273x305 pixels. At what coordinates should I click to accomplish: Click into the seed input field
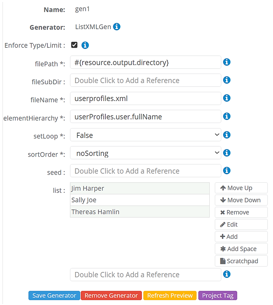146,171
